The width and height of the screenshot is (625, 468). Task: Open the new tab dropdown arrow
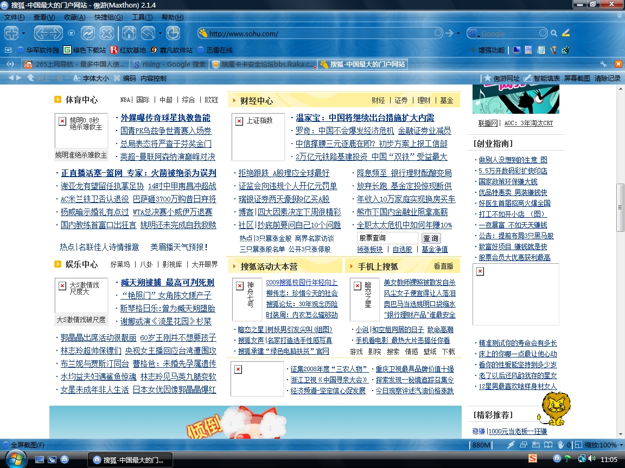coord(23,34)
